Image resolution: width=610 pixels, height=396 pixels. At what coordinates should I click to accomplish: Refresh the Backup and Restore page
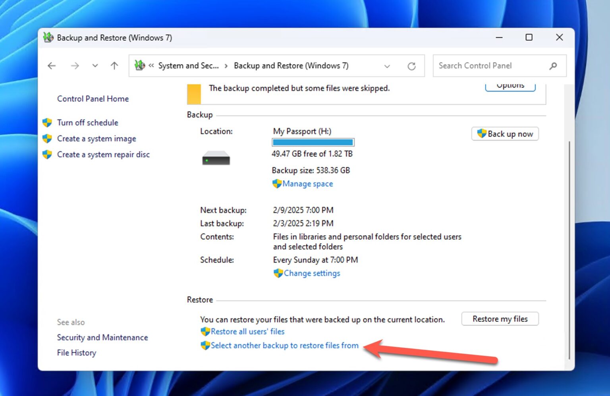point(411,66)
